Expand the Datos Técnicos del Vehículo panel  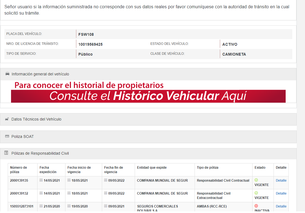coord(36,119)
